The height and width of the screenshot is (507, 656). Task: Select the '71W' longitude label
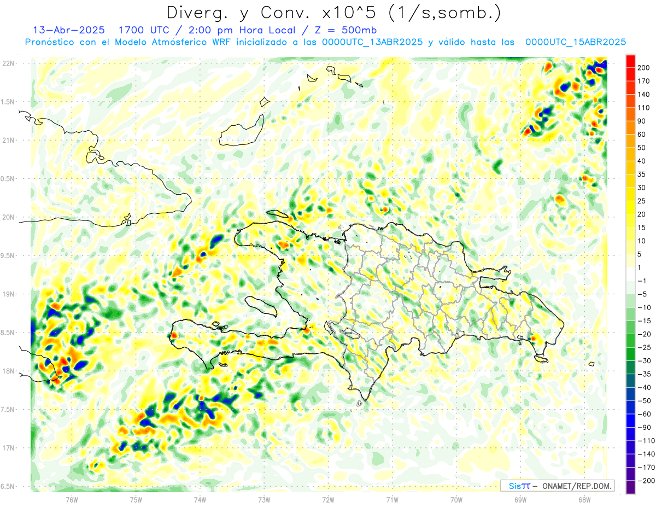tap(392, 499)
